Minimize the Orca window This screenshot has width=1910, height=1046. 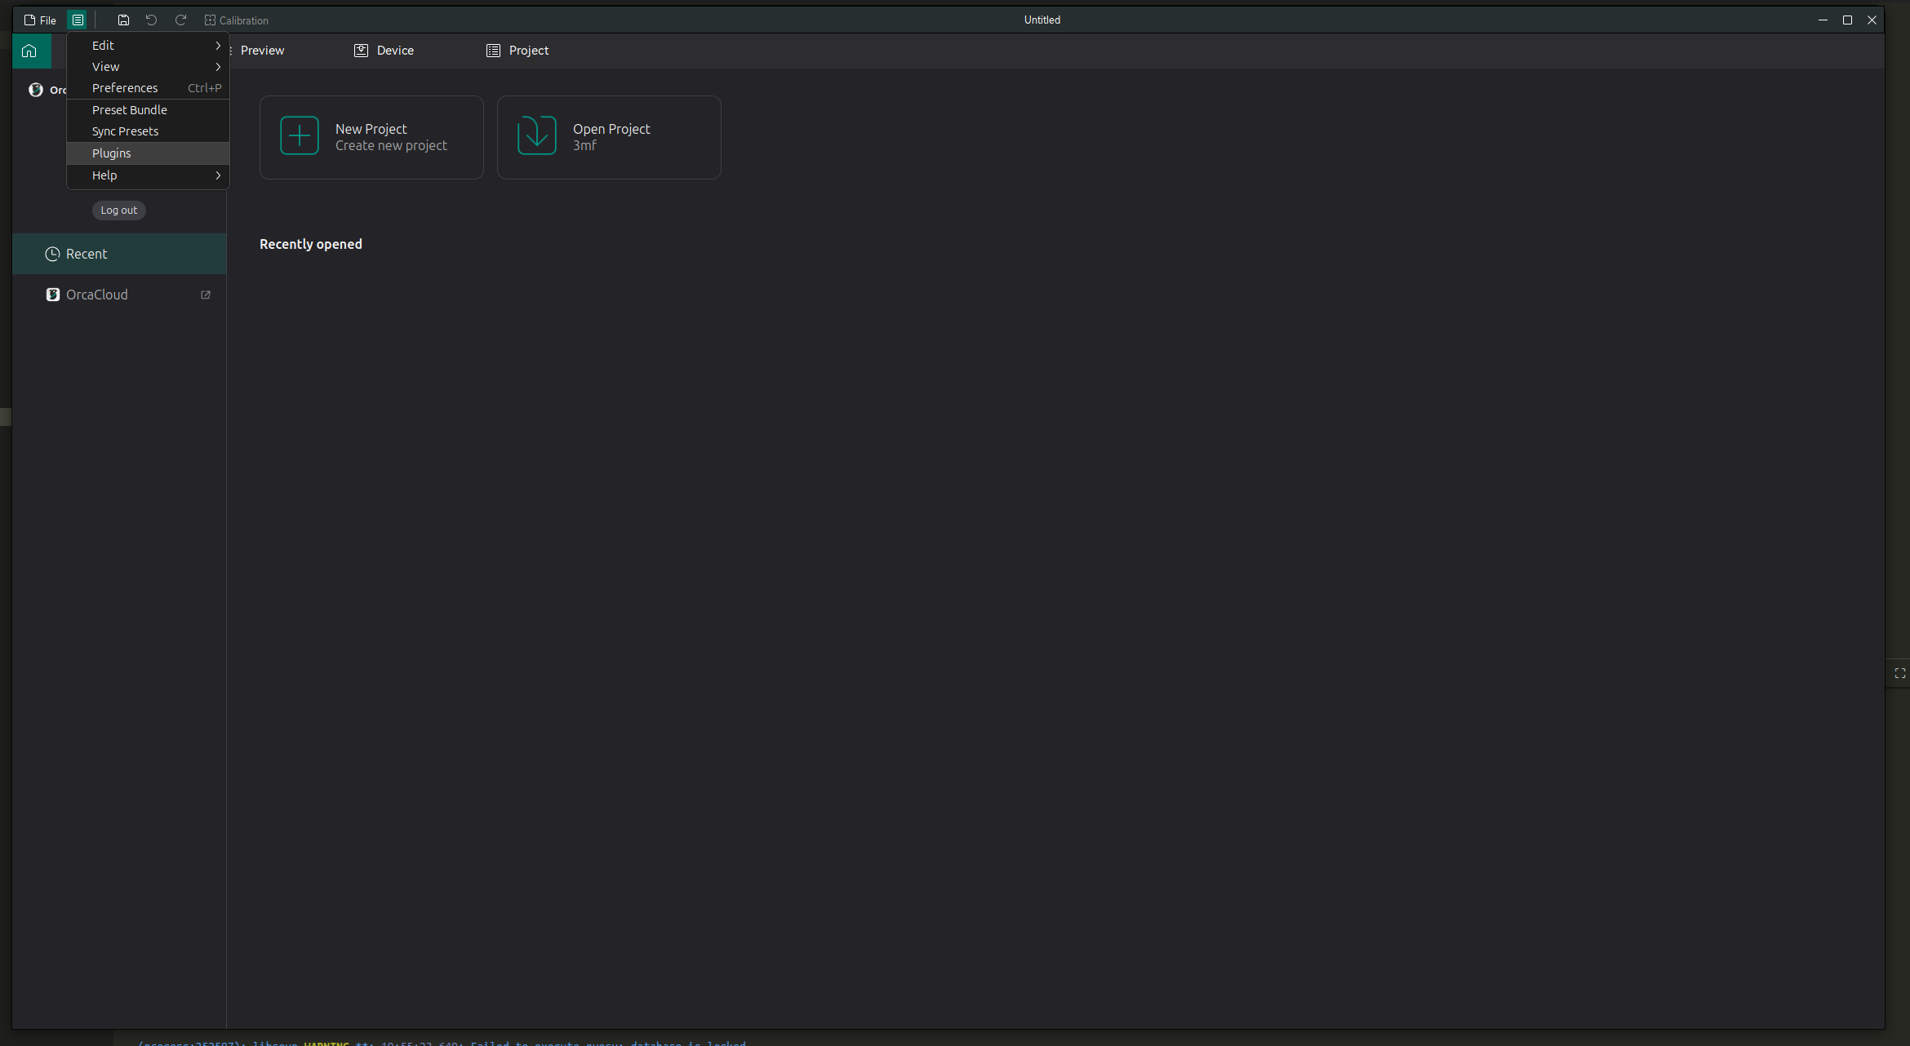point(1823,20)
